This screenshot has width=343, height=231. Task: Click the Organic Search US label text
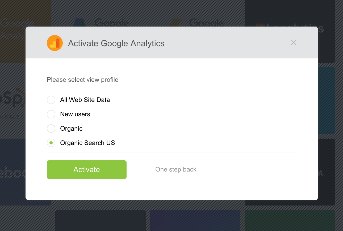(x=87, y=143)
